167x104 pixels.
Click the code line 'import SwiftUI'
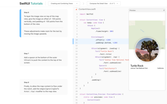[86, 14]
